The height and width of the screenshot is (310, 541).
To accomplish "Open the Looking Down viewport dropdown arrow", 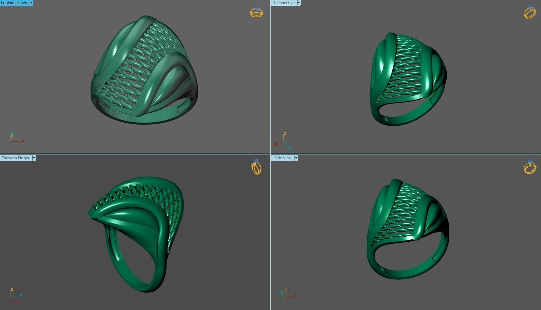I will pyautogui.click(x=31, y=3).
